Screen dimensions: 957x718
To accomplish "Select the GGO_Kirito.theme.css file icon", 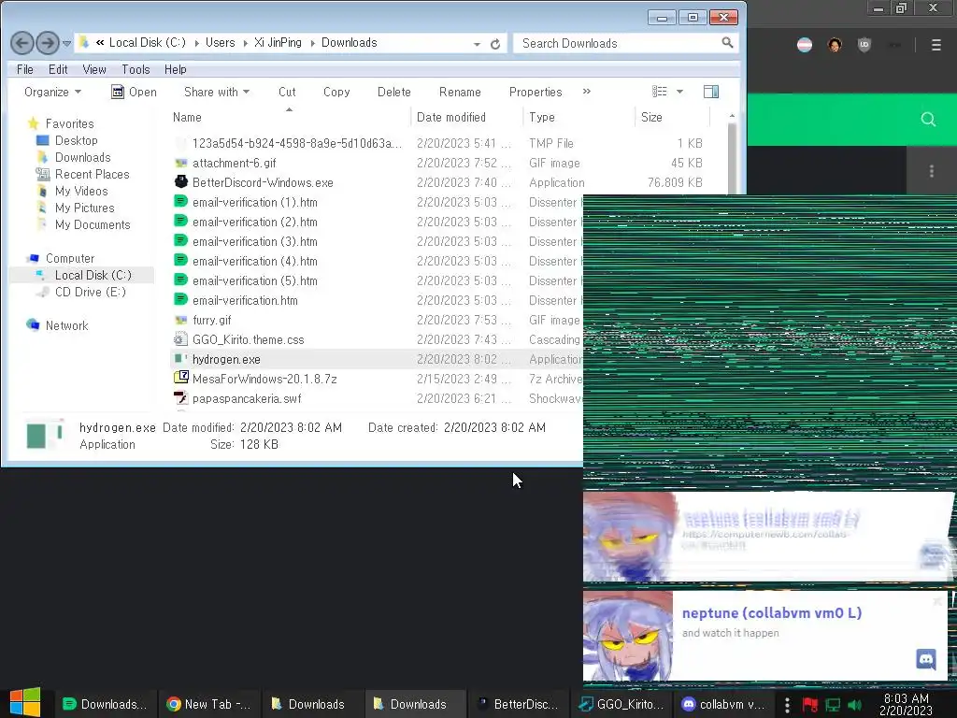I will point(180,339).
